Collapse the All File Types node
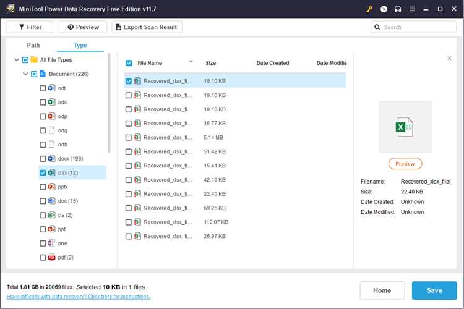 click(x=17, y=60)
